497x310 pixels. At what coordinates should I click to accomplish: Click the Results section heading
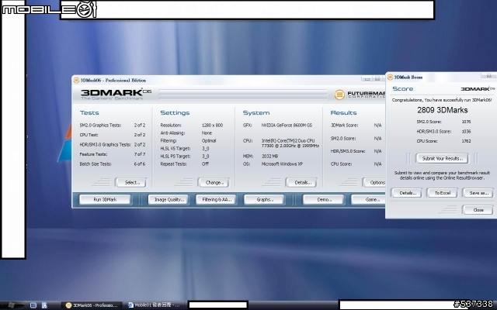pos(343,112)
